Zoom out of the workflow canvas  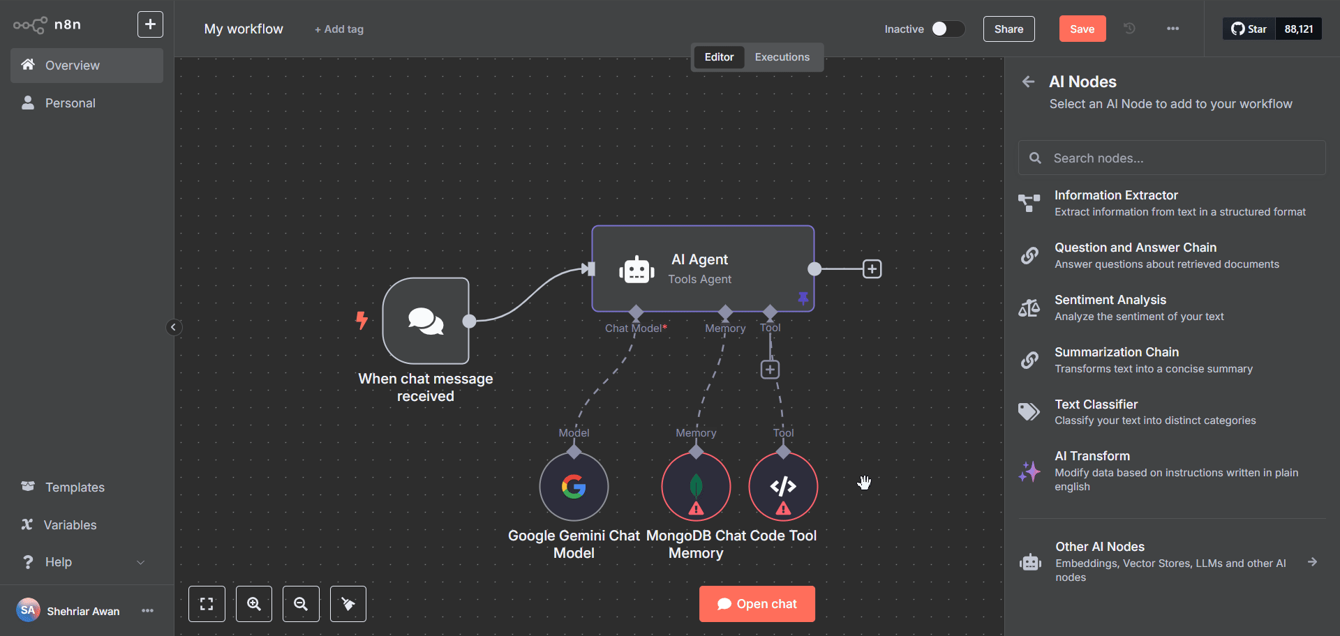point(301,604)
